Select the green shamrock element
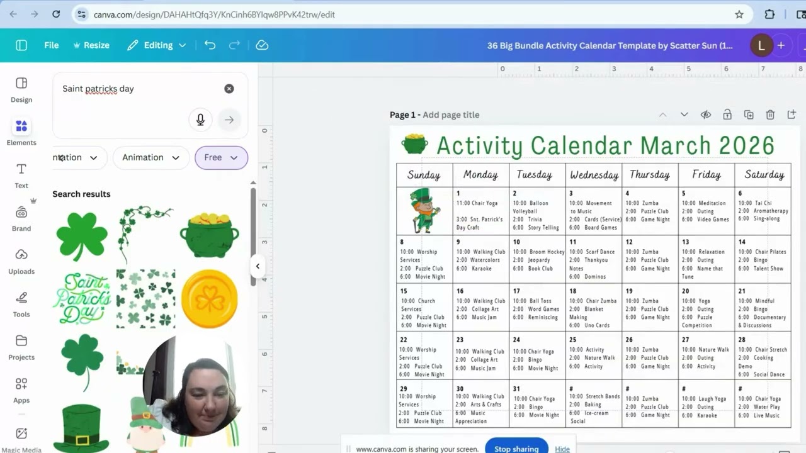The width and height of the screenshot is (806, 453). (x=82, y=235)
